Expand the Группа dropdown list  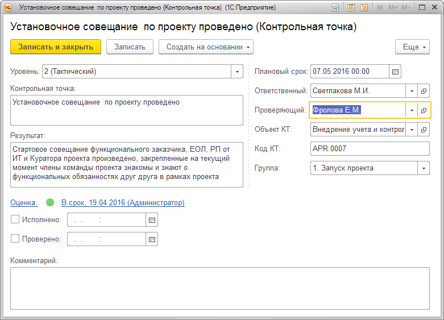pyautogui.click(x=423, y=168)
